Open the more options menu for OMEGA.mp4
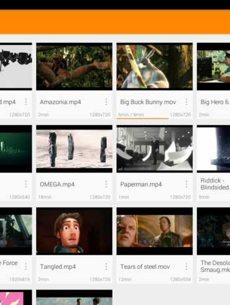 point(106,184)
